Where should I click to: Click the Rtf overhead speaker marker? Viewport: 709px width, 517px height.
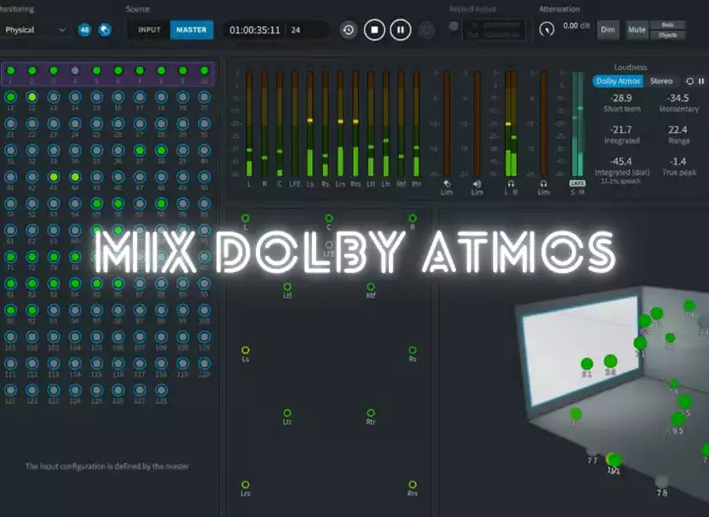370,287
